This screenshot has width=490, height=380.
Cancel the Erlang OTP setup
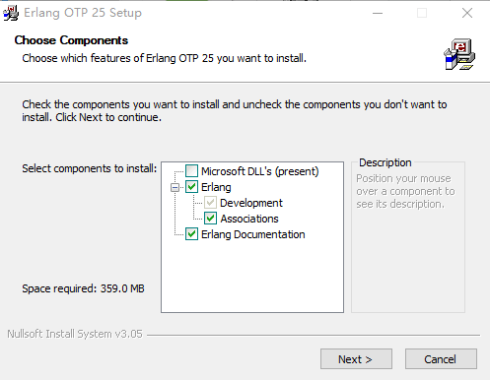441,359
